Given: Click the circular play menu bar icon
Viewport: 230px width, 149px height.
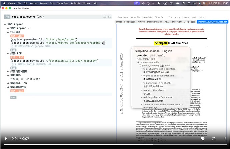Looking at the screenshot, I should (189, 3).
